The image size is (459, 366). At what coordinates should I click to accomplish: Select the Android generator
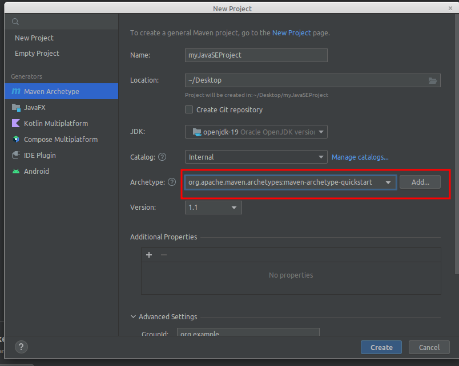point(62,171)
